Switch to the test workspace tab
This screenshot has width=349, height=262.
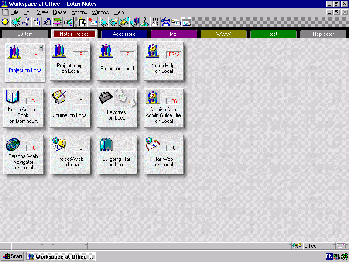coord(274,34)
